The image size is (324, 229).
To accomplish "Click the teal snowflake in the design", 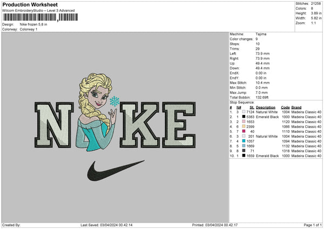I will 114,102.
